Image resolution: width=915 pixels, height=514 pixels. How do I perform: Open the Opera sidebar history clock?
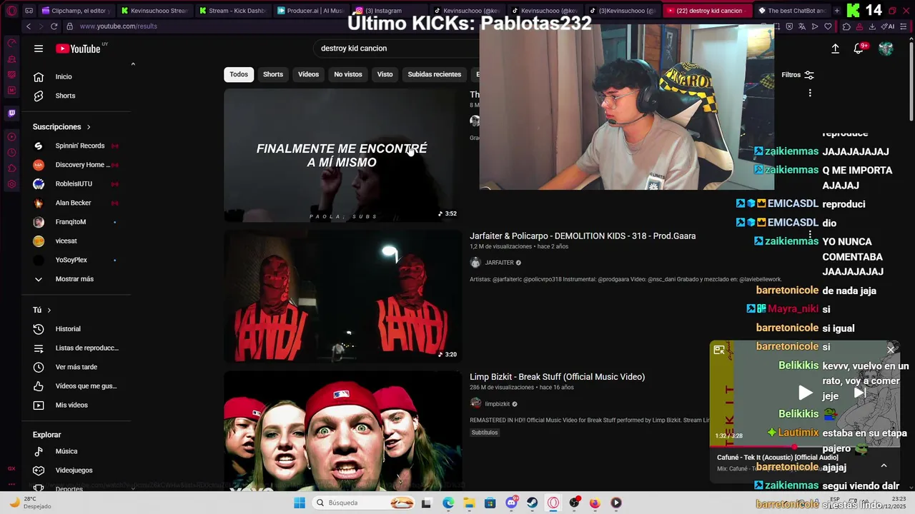coord(11,153)
